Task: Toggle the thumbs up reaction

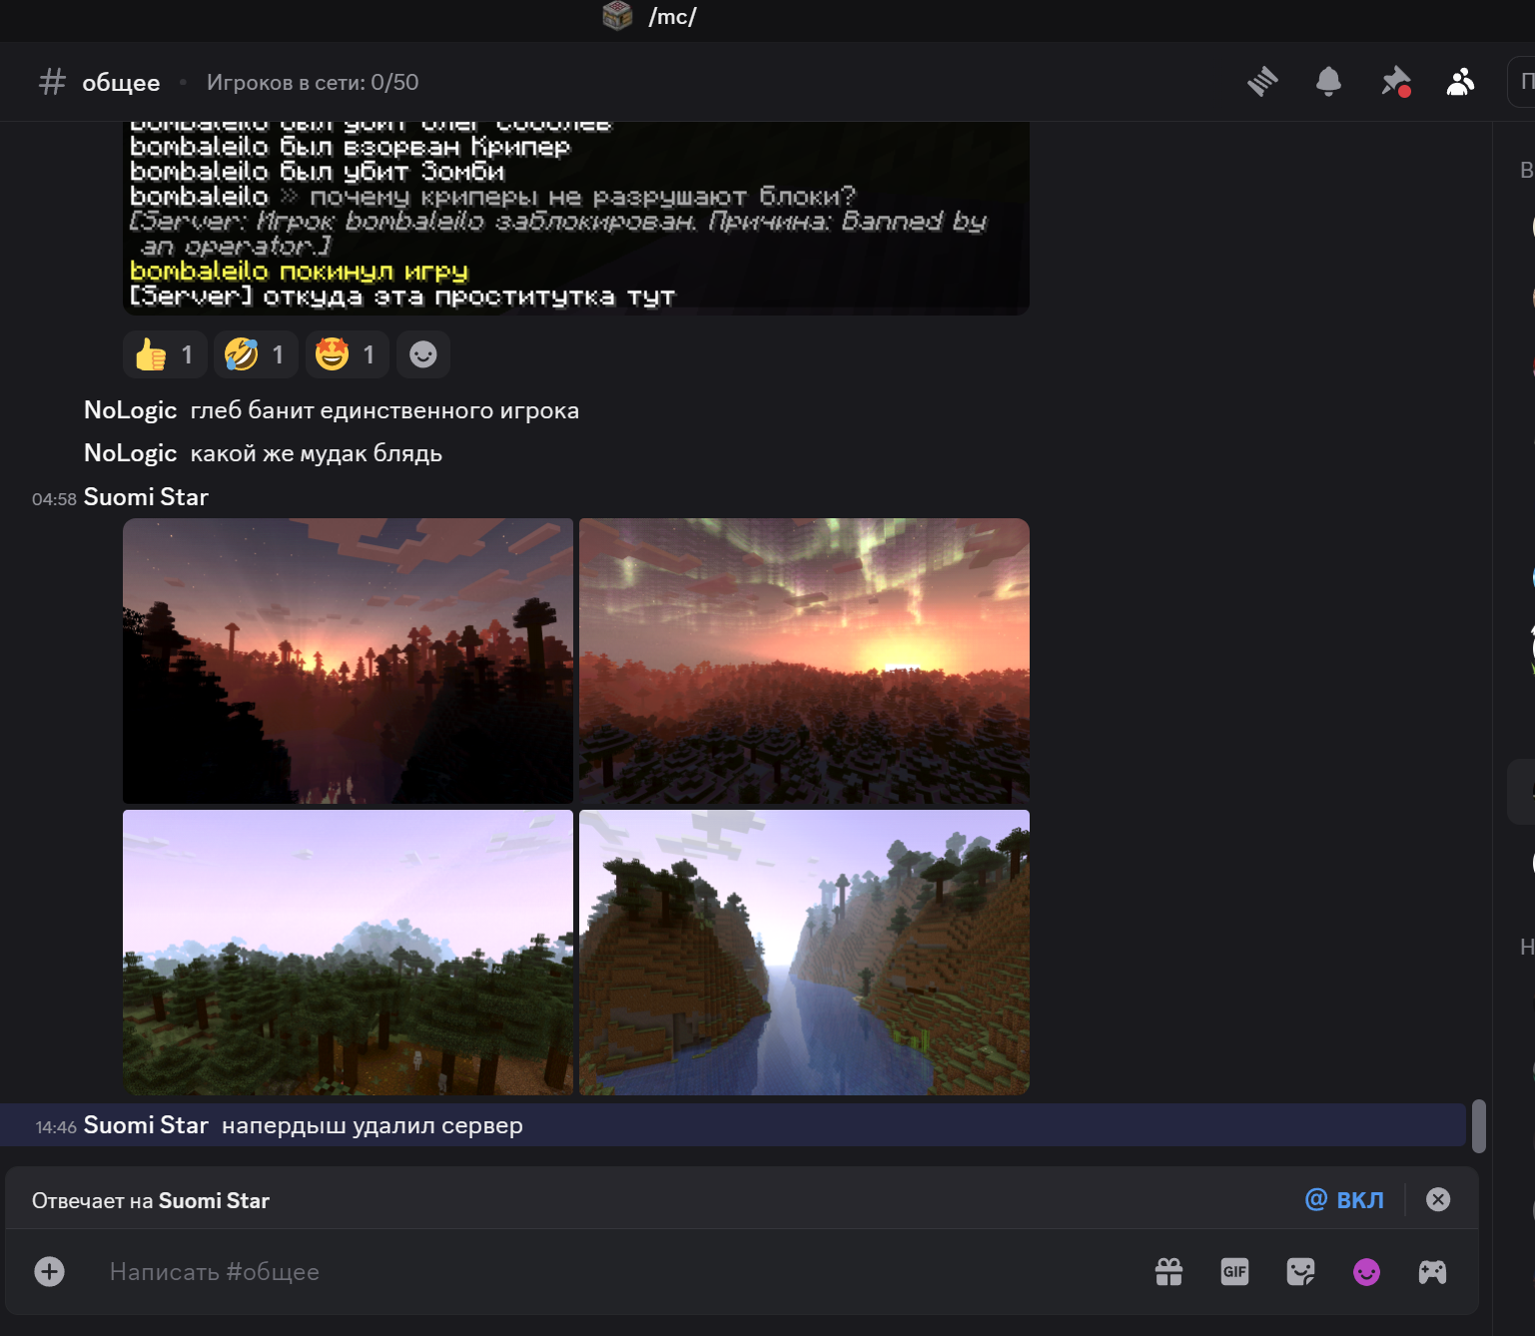Action: point(165,354)
